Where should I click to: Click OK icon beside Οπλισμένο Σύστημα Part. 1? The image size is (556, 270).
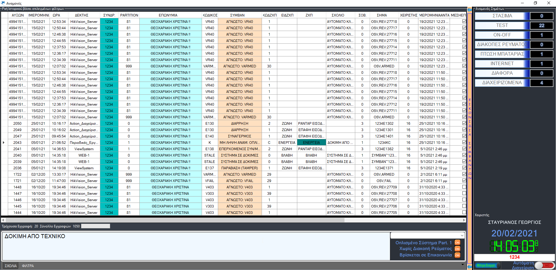[457, 243]
